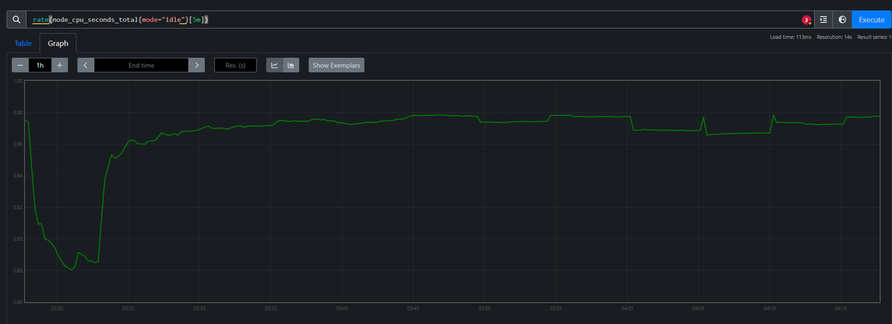The width and height of the screenshot is (892, 324).
Task: Click the 04:00 time axis label
Action: (x=626, y=307)
